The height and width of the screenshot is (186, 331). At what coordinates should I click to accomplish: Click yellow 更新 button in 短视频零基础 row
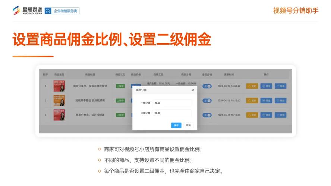click(252, 101)
